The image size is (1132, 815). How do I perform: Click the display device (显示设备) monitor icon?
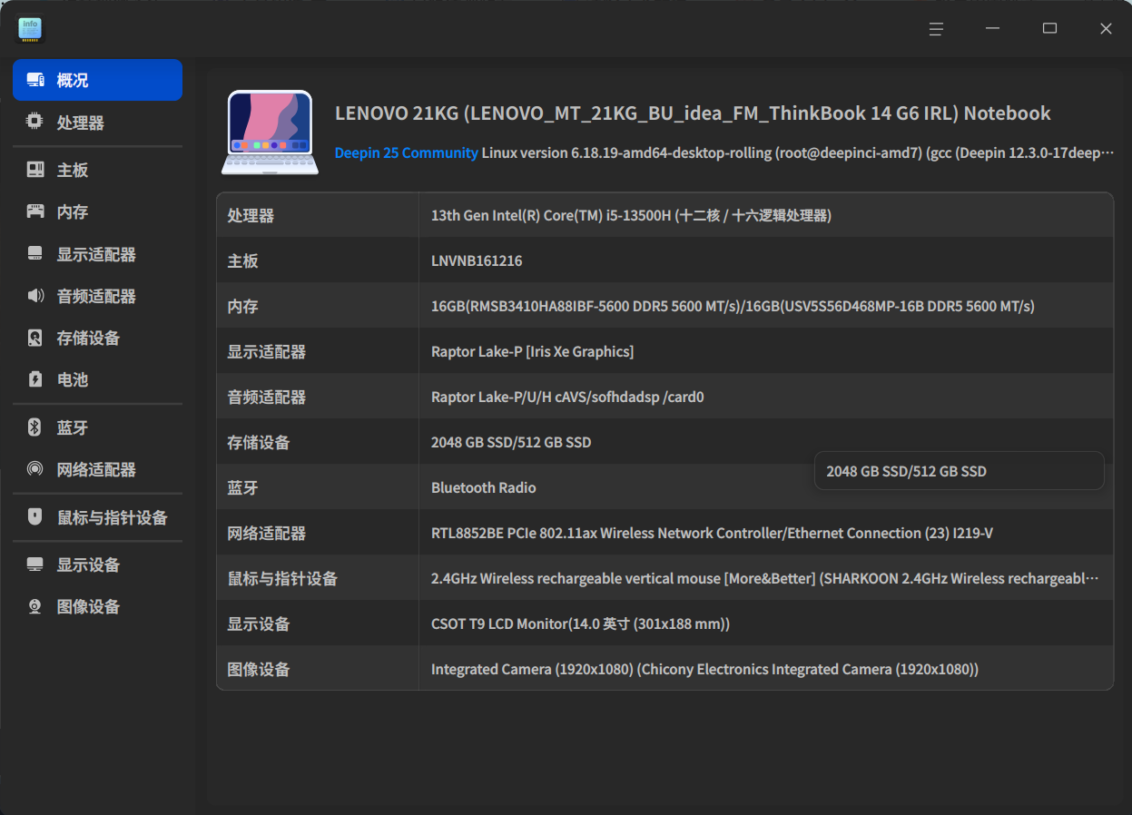[x=35, y=565]
